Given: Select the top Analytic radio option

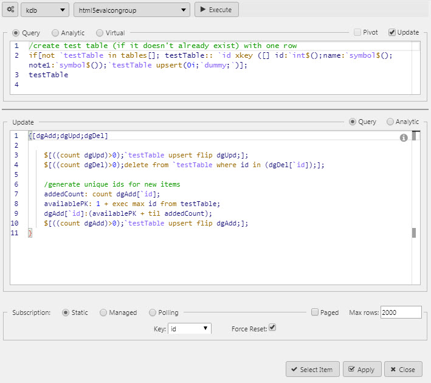Looking at the screenshot, I should pos(55,33).
